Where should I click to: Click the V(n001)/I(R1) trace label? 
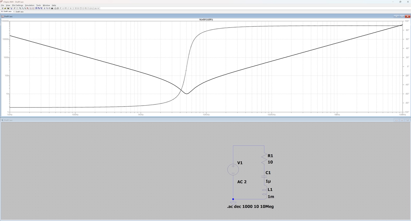coord(206,19)
